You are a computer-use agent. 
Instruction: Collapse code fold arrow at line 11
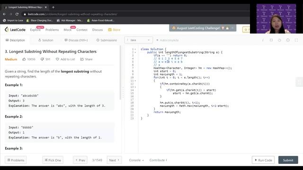(135, 81)
